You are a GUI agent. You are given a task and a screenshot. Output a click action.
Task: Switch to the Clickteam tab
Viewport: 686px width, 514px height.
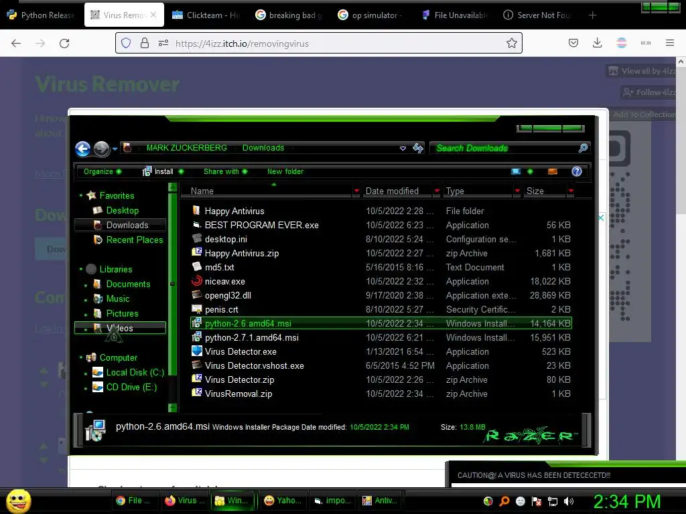pos(206,15)
